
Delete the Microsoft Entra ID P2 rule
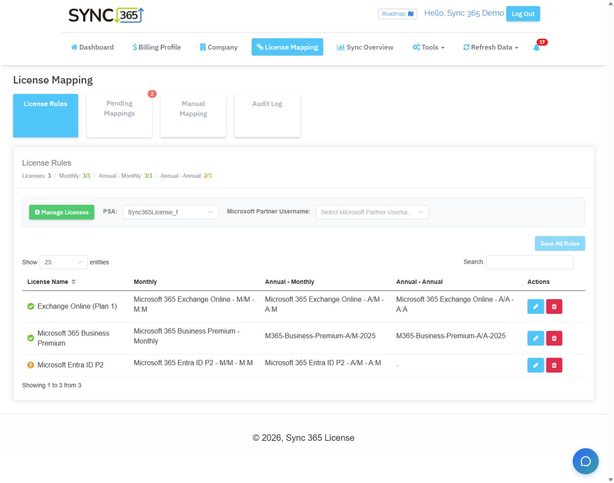pyautogui.click(x=554, y=365)
